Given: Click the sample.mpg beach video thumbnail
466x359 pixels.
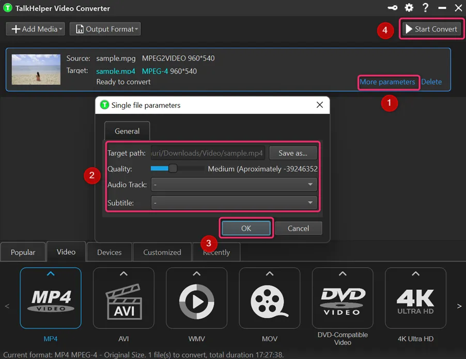Looking at the screenshot, I should (36, 70).
